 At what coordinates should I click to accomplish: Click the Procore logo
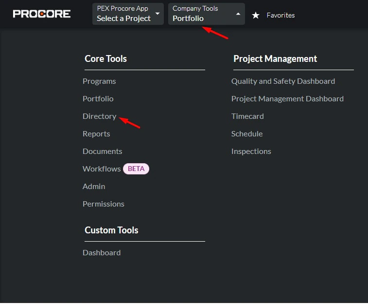(41, 14)
